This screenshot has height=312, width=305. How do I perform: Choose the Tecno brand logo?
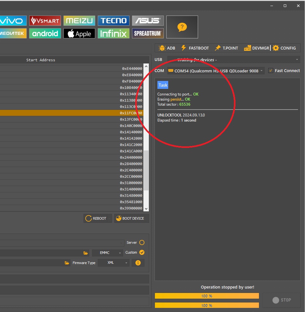[114, 21]
